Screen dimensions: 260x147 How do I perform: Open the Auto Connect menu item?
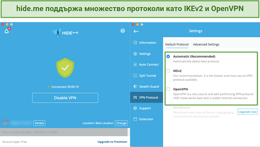pos(146,64)
